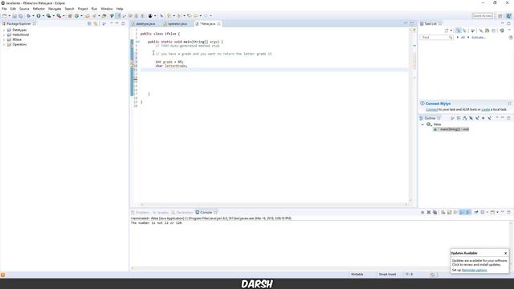The image size is (514, 289).
Task: Toggle Word Wrap in Console toolbar
Action: [455, 212]
